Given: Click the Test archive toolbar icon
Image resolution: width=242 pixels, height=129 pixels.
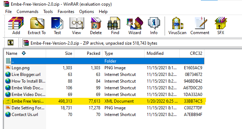Looking at the screenshot, I should tap(57, 23).
